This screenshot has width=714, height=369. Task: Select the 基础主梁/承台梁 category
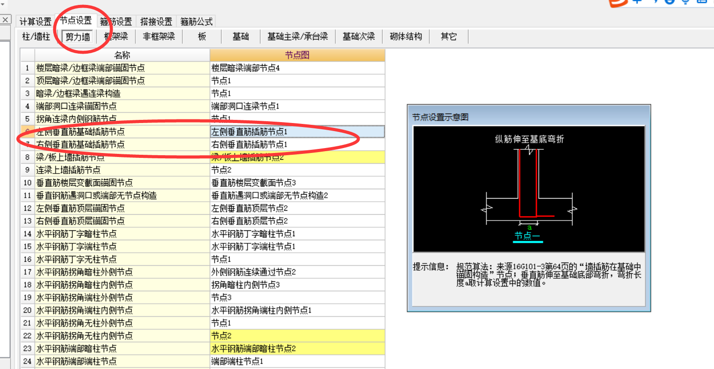(297, 37)
